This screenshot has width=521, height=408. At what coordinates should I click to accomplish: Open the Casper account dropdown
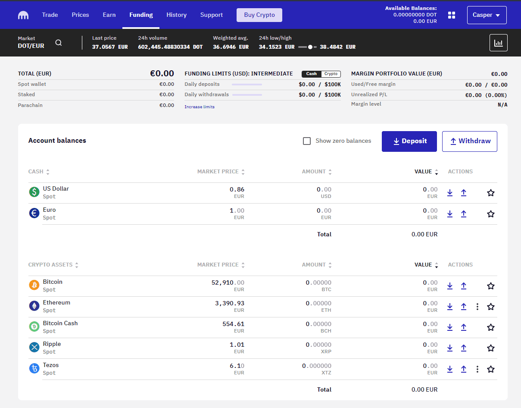[487, 15]
